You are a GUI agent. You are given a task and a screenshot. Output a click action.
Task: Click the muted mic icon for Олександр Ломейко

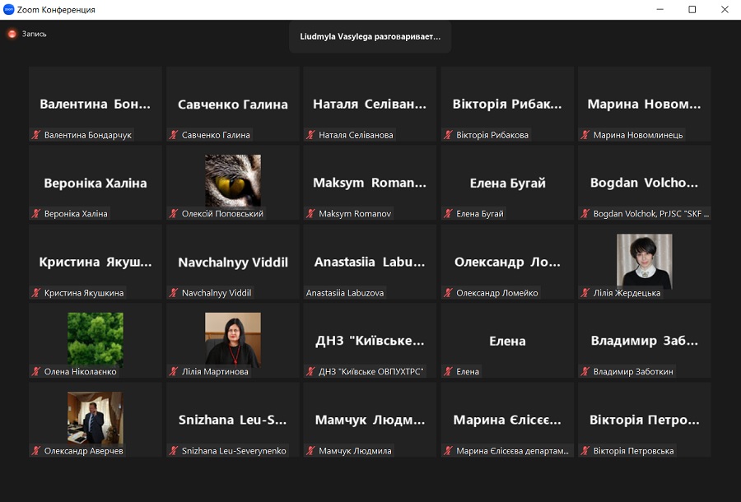click(448, 293)
